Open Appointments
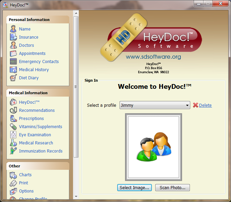231x202 pixels. click(32, 54)
